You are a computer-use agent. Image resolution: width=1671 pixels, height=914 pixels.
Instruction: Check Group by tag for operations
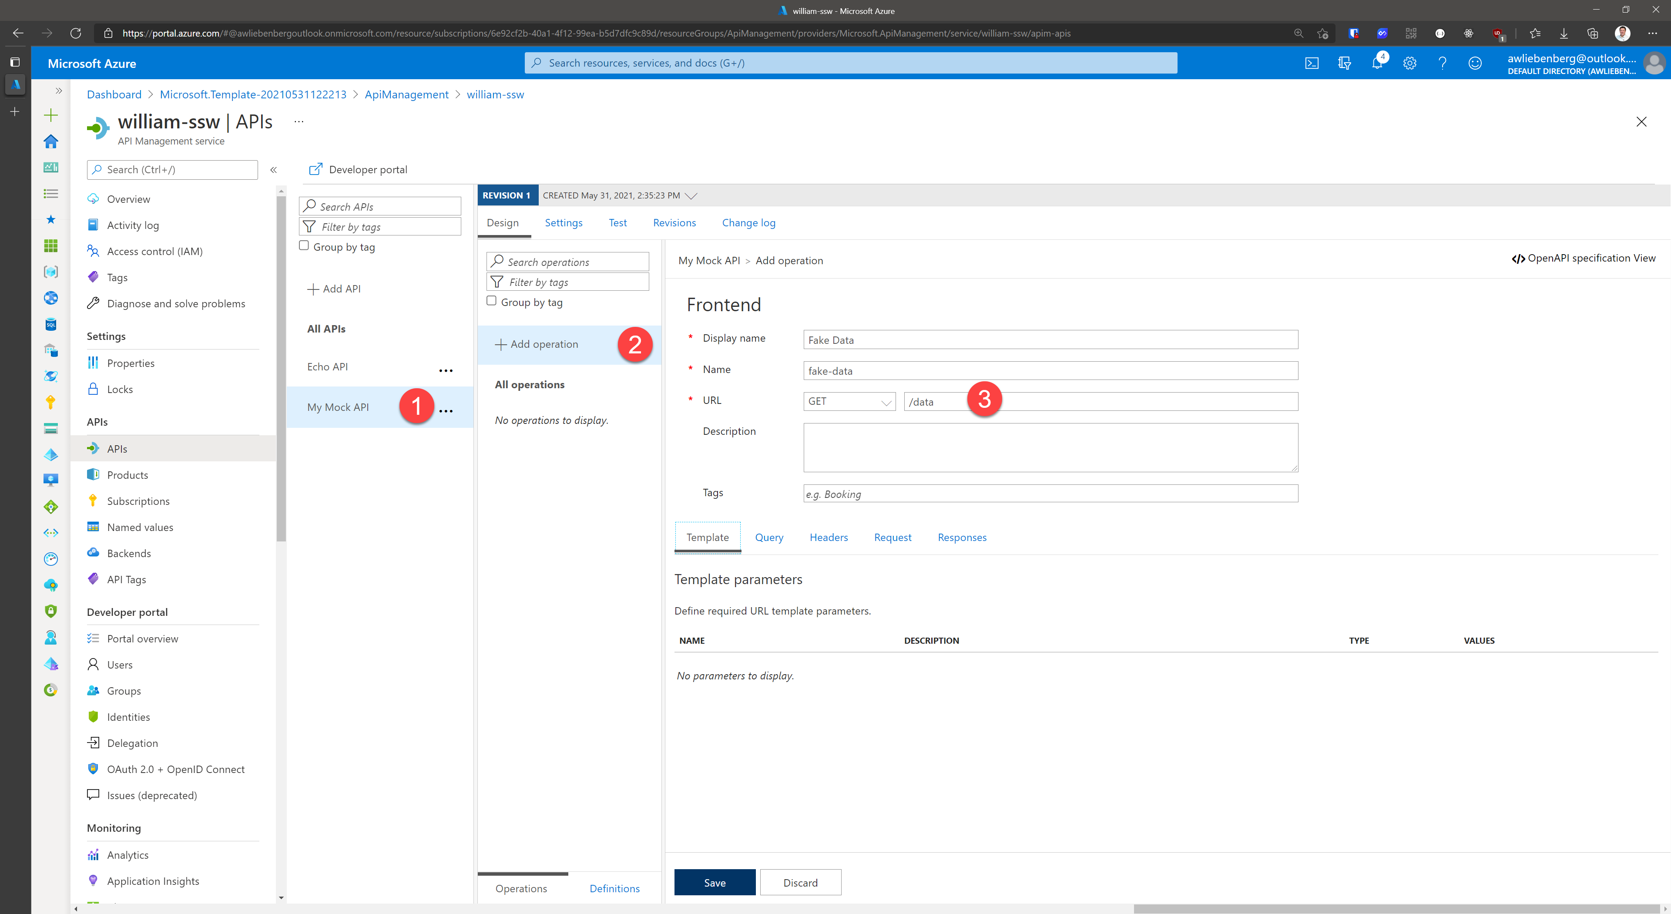tap(491, 301)
